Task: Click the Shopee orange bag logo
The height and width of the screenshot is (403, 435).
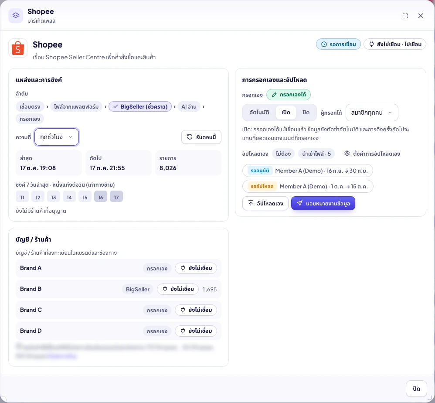Action: [x=18, y=48]
